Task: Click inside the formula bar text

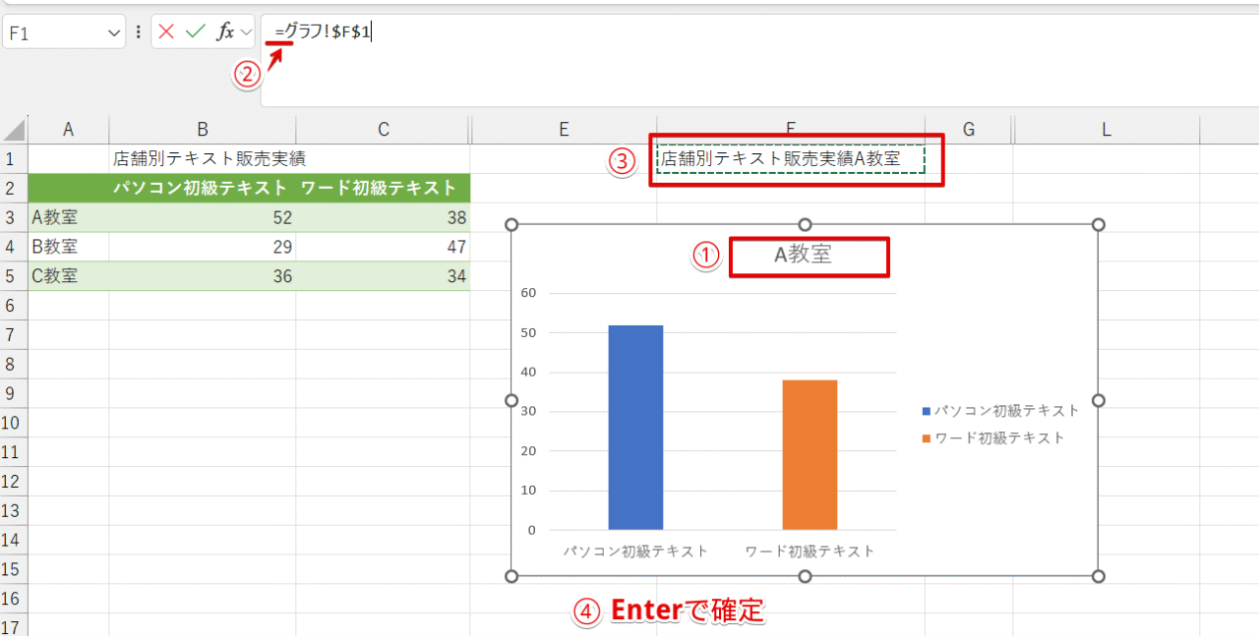Action: pos(324,32)
